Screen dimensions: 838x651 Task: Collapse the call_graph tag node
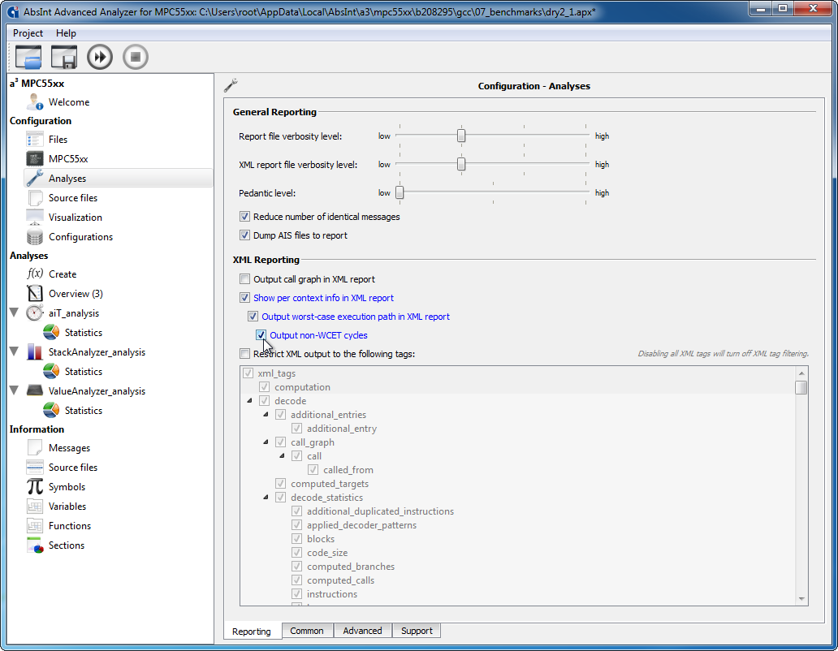tap(266, 442)
